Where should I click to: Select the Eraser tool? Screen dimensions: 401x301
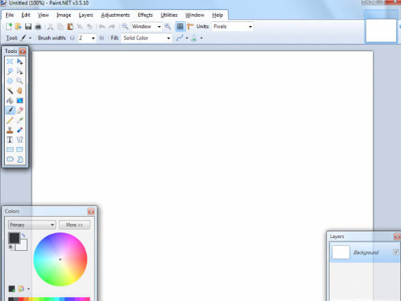[19, 110]
